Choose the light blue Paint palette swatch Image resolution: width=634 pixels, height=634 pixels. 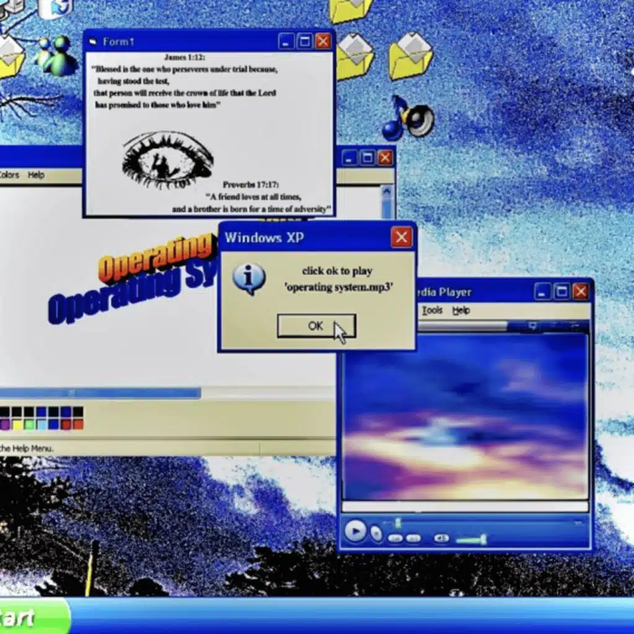(41, 424)
